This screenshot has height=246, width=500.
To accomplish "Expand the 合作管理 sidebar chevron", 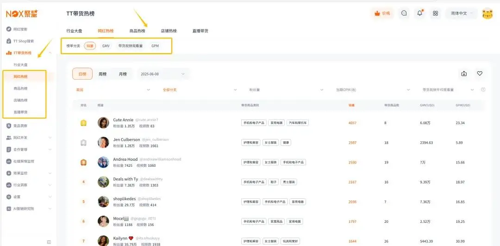I will coord(50,149).
